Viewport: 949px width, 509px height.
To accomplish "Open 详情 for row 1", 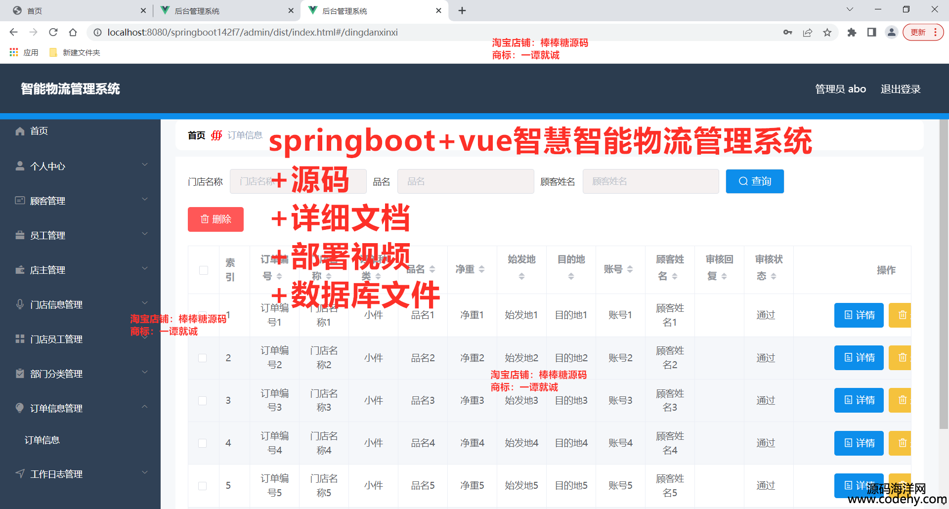I will click(859, 315).
